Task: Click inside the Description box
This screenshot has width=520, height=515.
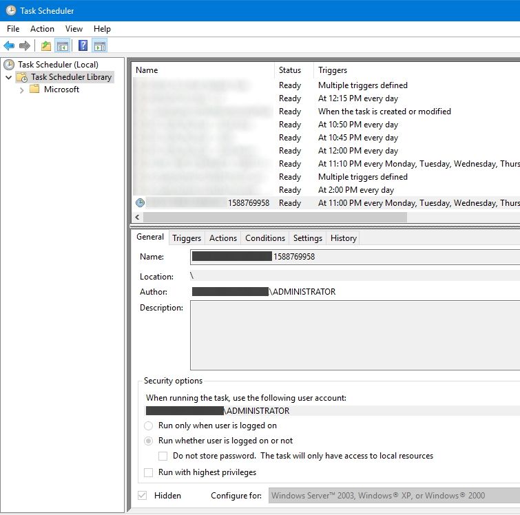Action: [x=355, y=335]
